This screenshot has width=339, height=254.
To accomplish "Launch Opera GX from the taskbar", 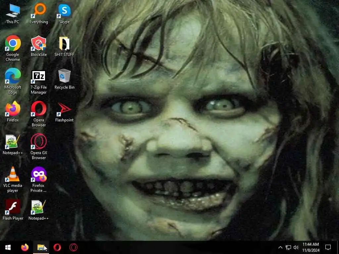I will point(73,247).
